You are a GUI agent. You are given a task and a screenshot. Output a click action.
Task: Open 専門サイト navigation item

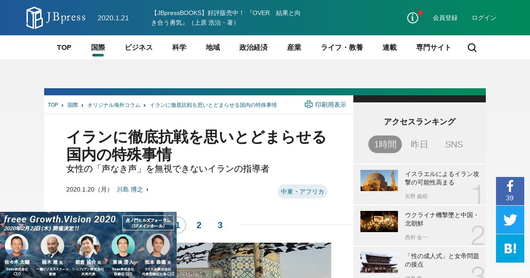tap(434, 48)
